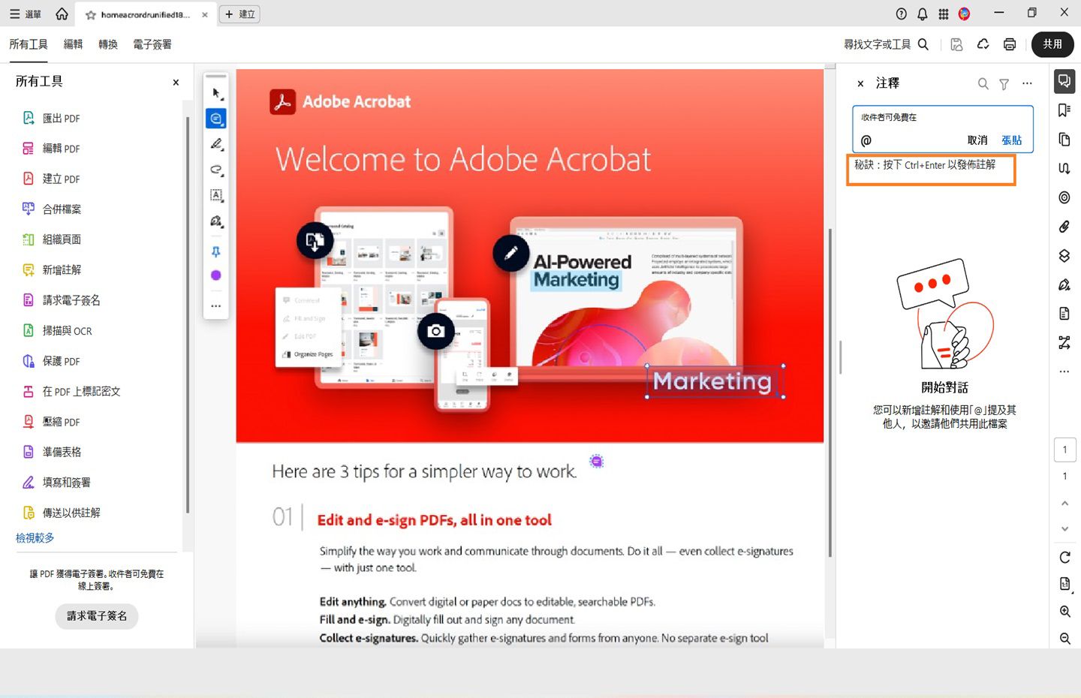
Task: Open the apps grid launcher
Action: click(944, 14)
